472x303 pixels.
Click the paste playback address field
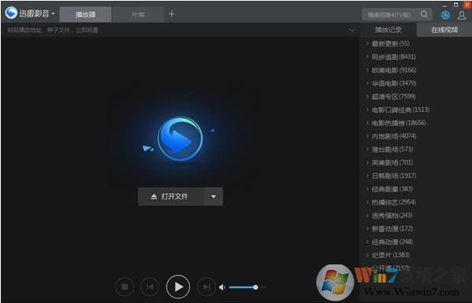tap(175, 30)
